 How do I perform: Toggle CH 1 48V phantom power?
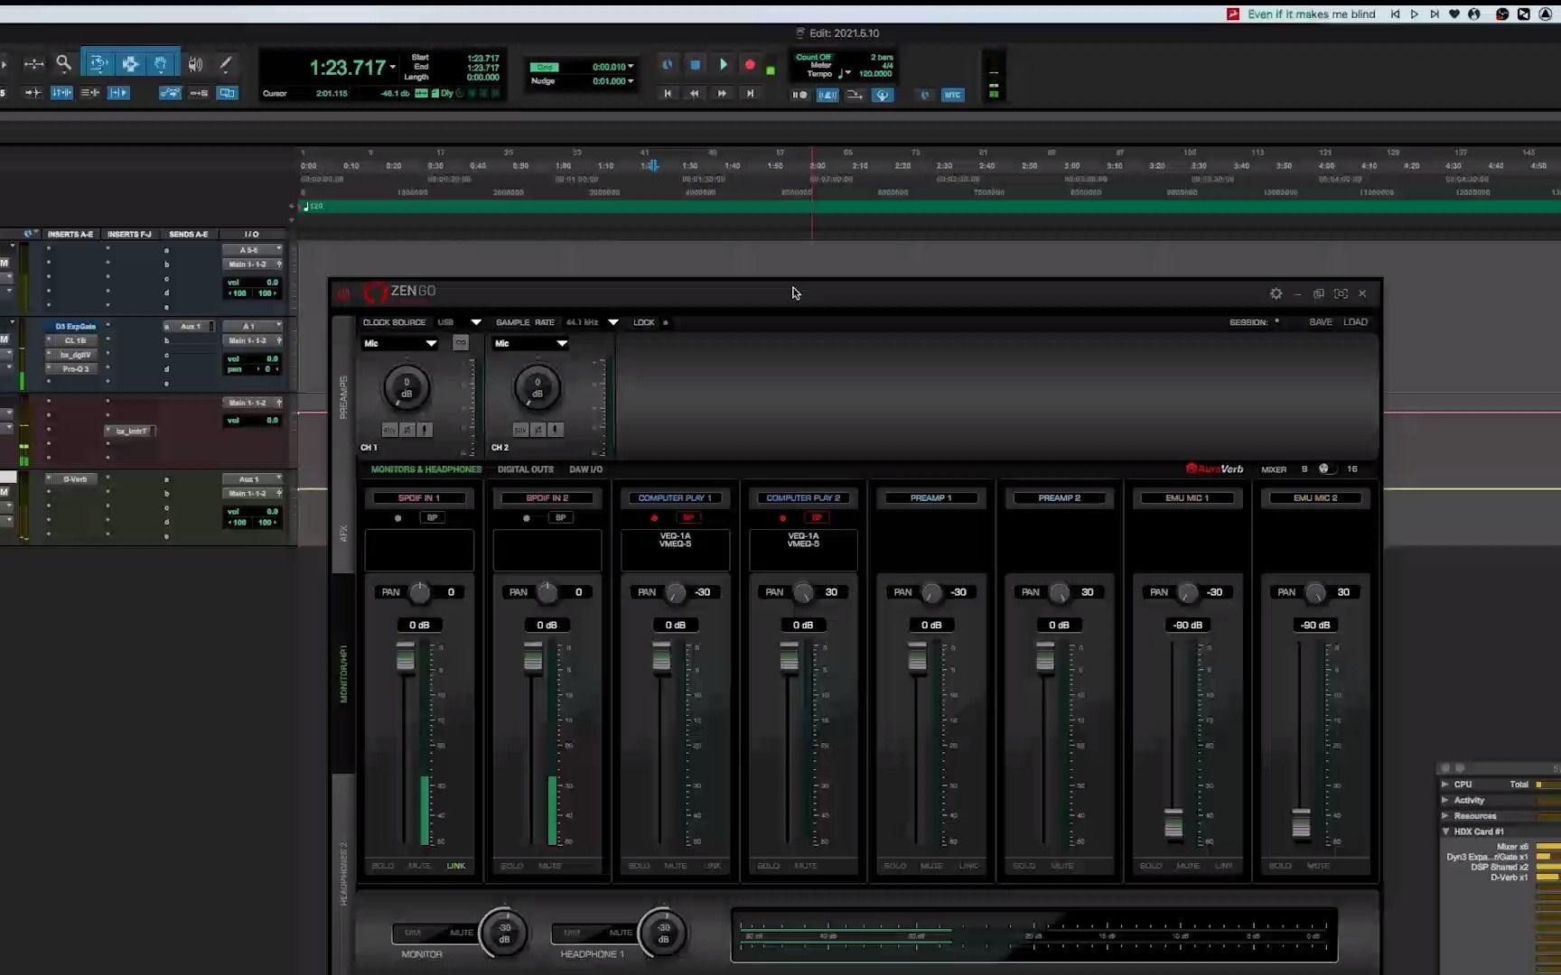389,430
